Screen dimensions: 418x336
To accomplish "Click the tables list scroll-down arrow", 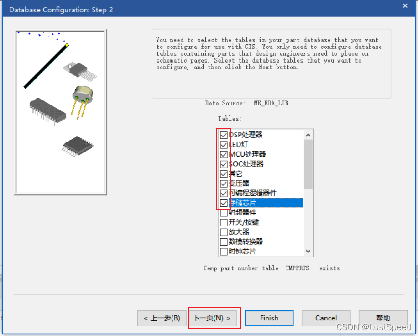I will 308,252.
